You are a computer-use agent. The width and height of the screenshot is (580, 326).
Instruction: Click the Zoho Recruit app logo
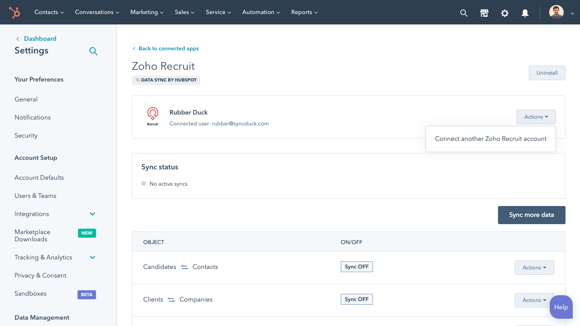pos(153,114)
